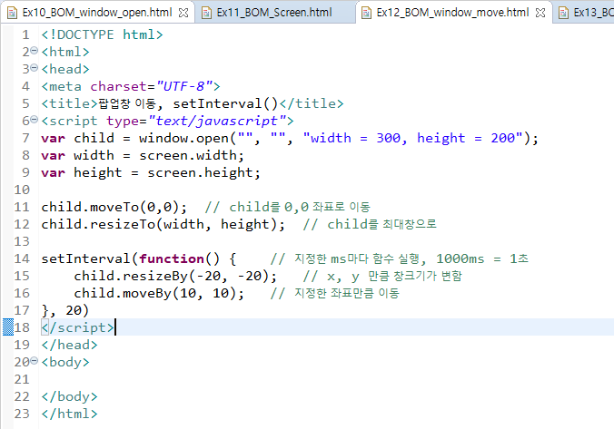Screen dimensions: 614x429
Task: Click the closing body tag
Action: coord(69,396)
